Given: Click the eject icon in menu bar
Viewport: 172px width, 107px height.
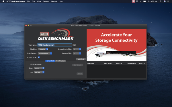Looking at the screenshot, I should coord(140,1).
